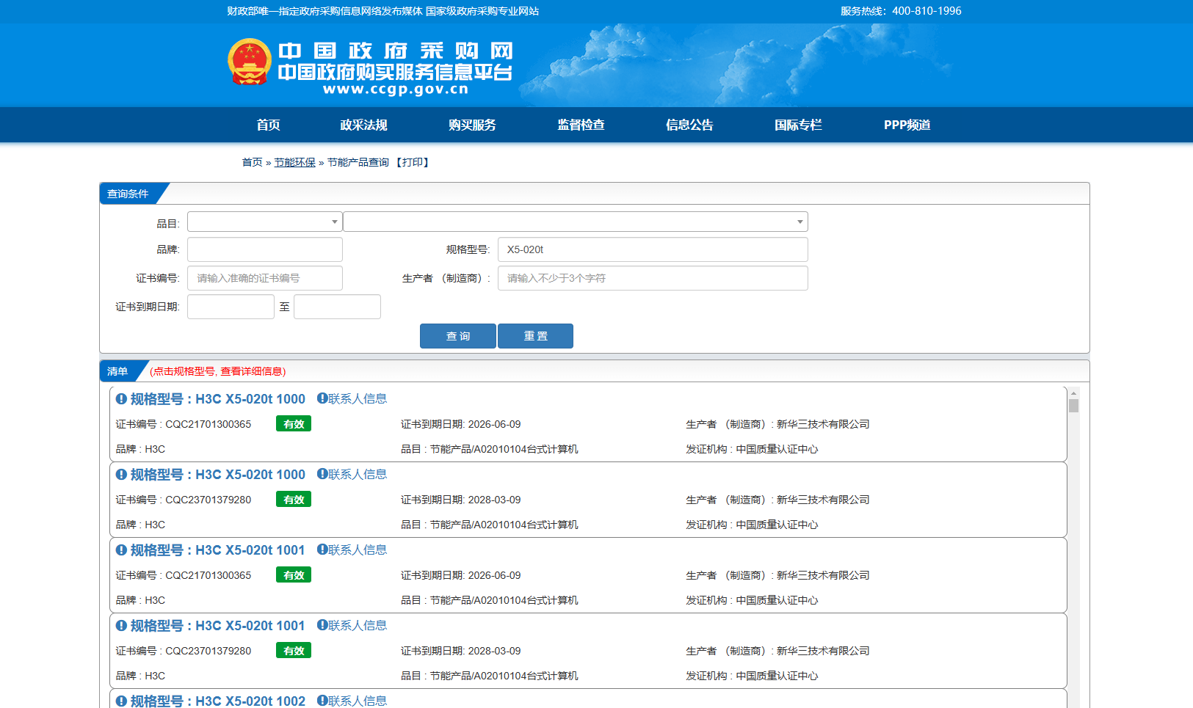
Task: Click the 【打印】 print link
Action: pos(413,162)
